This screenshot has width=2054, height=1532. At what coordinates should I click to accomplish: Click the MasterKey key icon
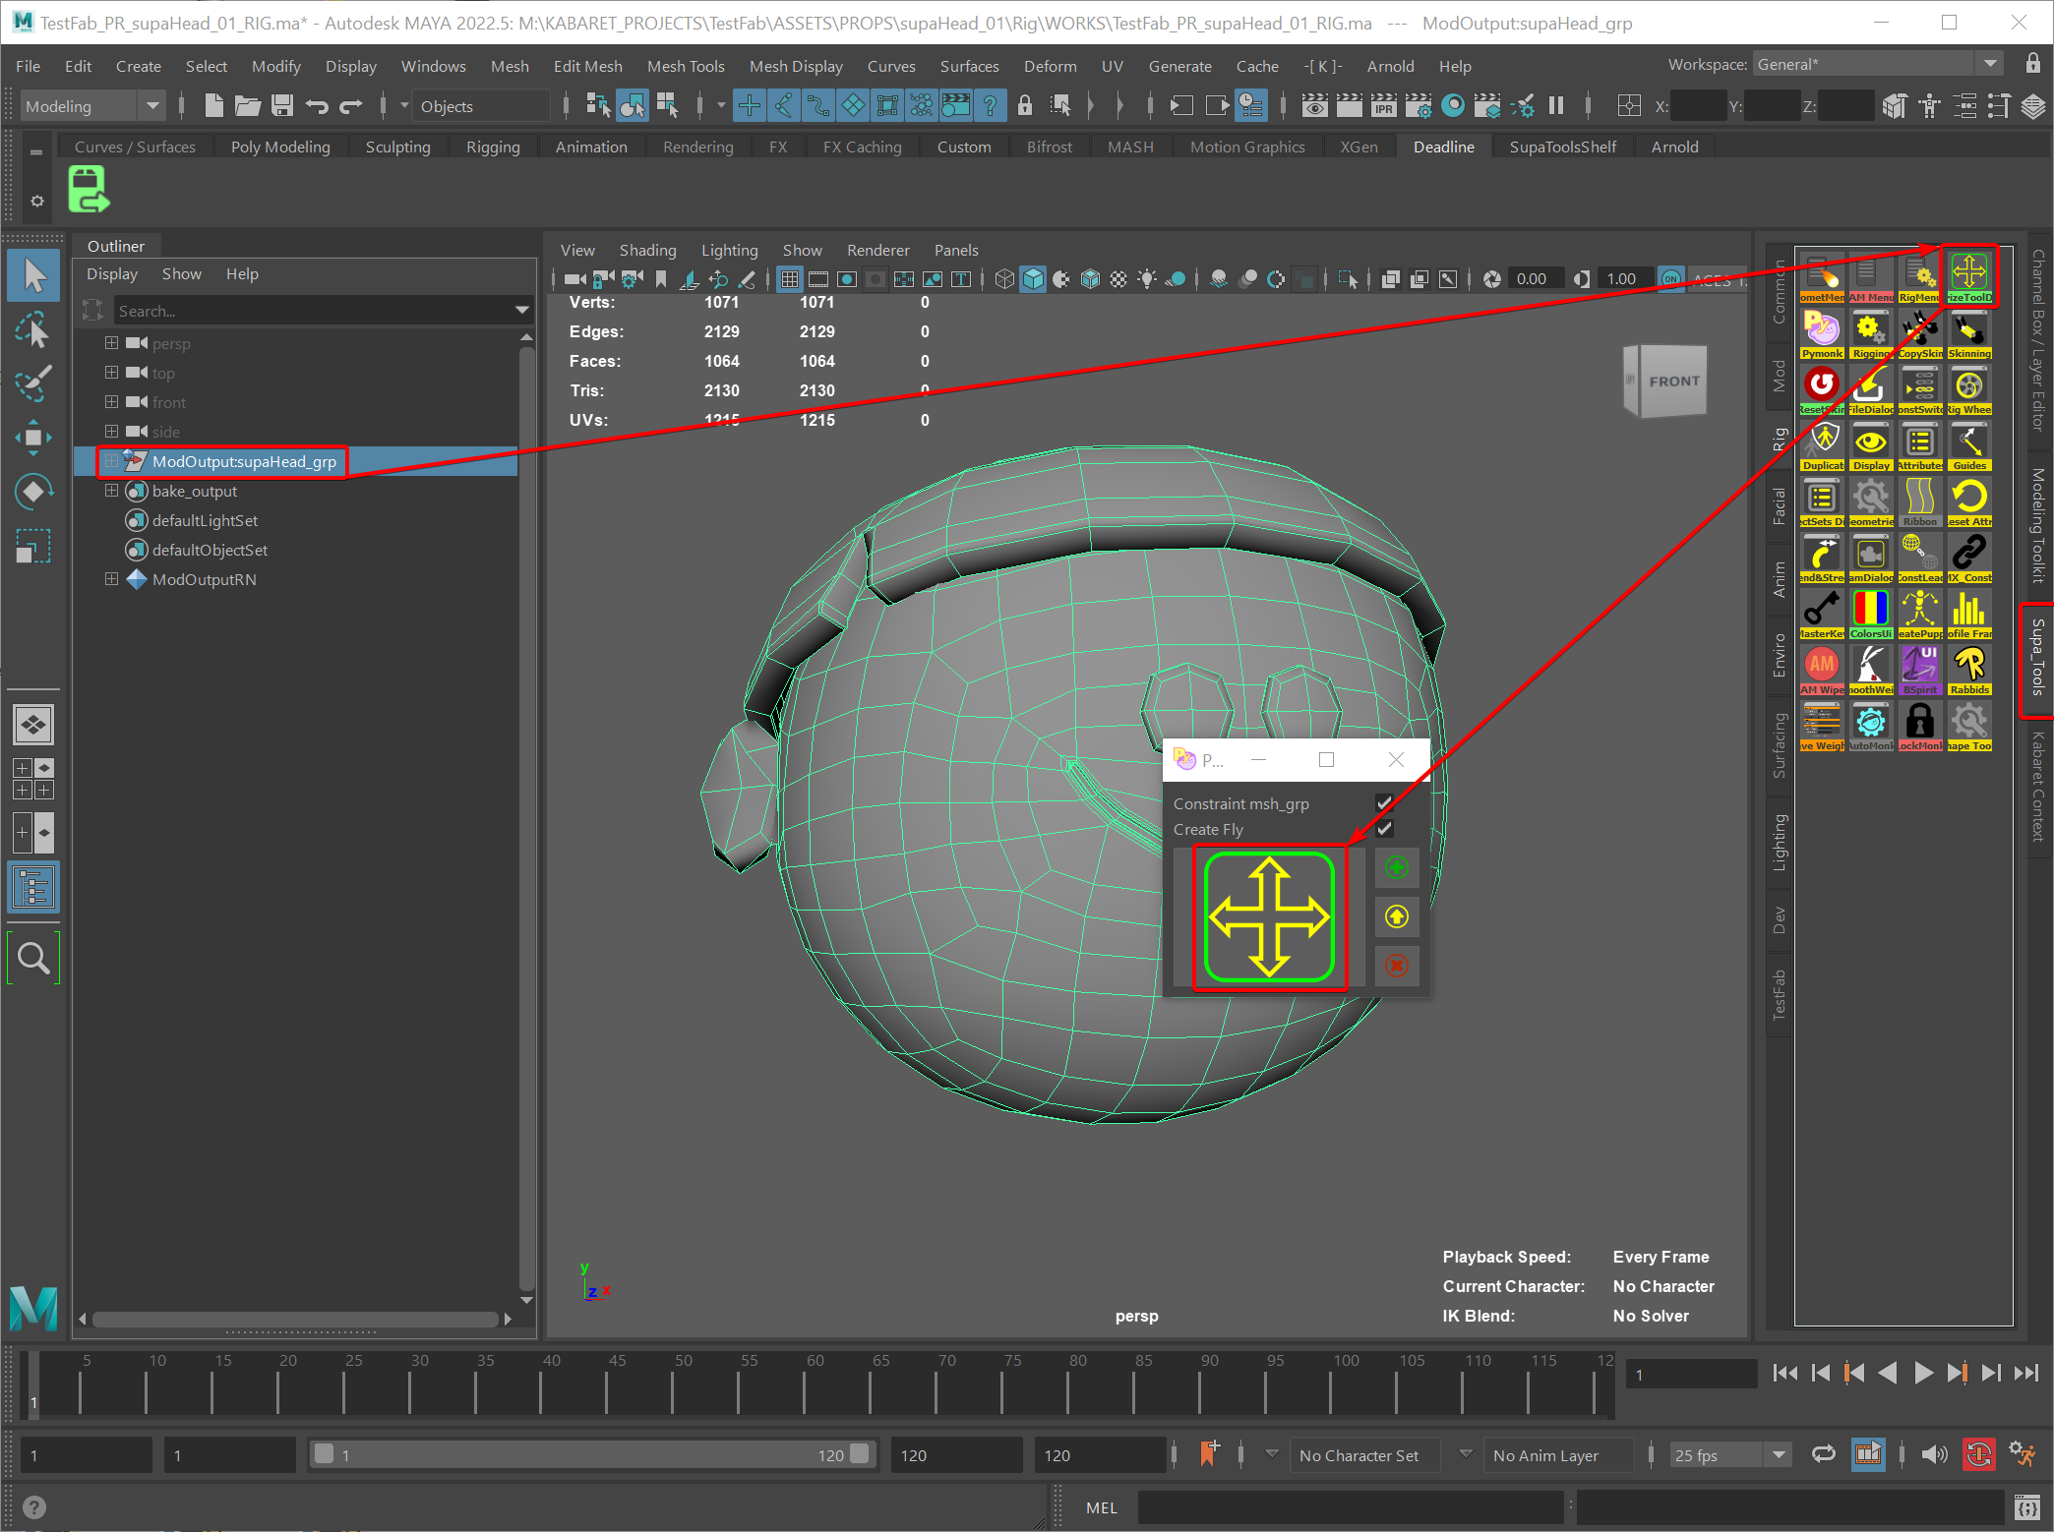[x=1822, y=613]
